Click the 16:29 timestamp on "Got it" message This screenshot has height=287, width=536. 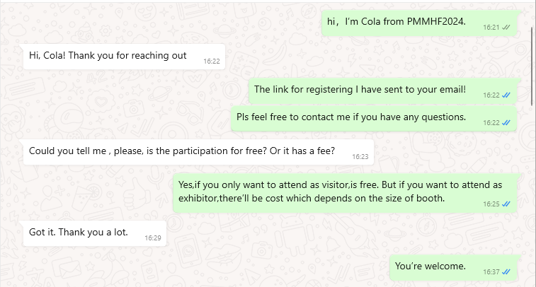153,238
